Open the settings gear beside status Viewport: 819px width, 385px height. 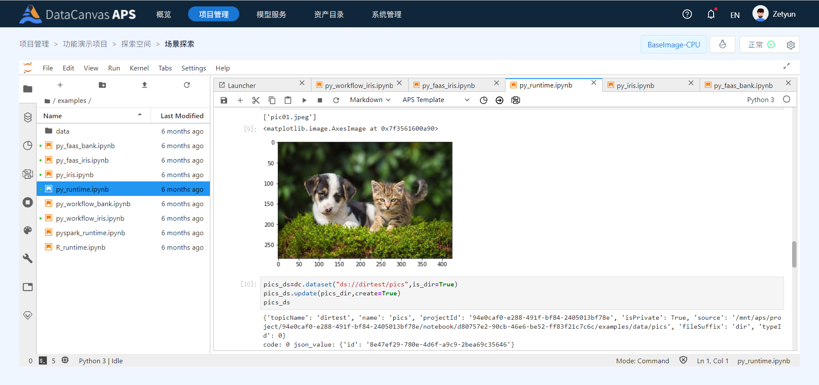(x=790, y=45)
